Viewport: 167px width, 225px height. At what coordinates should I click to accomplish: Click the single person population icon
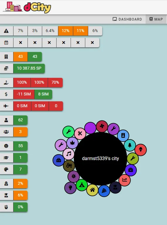click(x=6, y=120)
